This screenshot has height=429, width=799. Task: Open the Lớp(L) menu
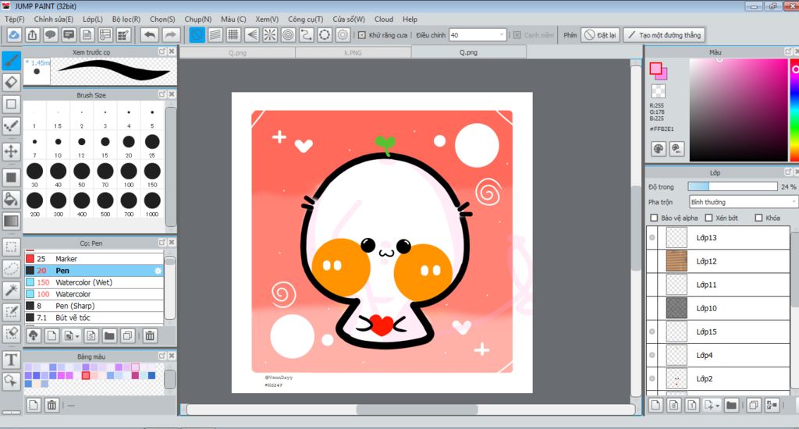pyautogui.click(x=93, y=19)
